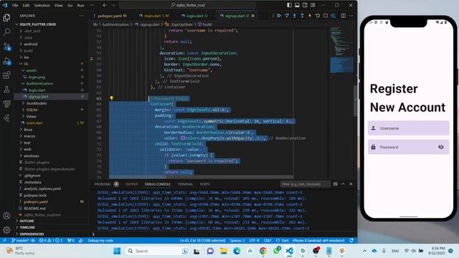Click the deepPurple color swatch on line 70
The height and width of the screenshot is (258, 459).
(x=182, y=138)
